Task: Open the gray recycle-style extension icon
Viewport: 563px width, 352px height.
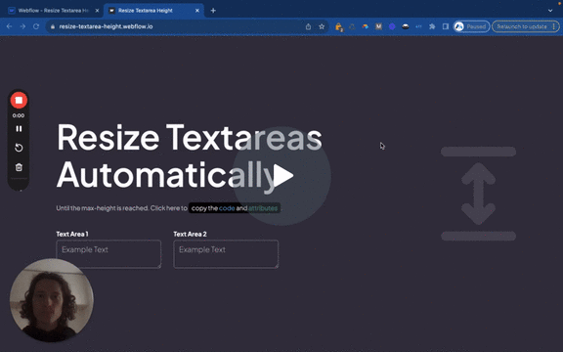Action: 352,26
